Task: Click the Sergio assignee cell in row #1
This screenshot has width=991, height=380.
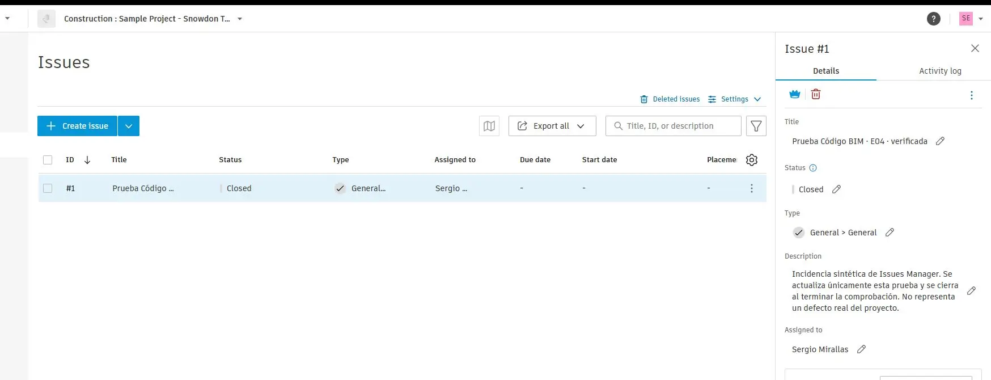Action: click(451, 188)
